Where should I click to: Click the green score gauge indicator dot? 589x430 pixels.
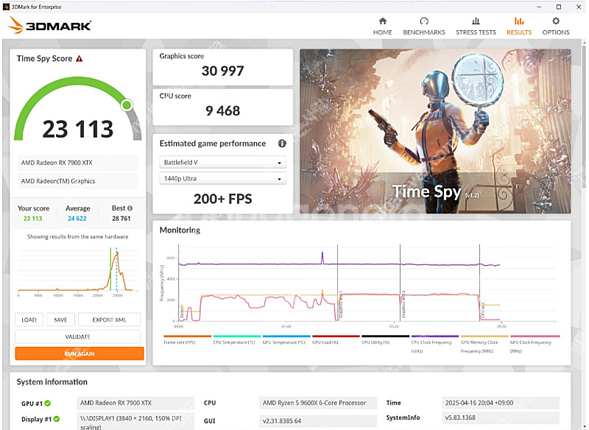(126, 105)
